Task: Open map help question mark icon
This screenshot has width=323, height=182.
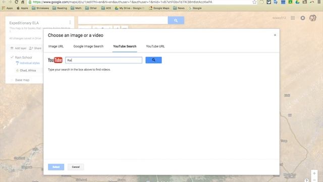Action: pos(306,180)
